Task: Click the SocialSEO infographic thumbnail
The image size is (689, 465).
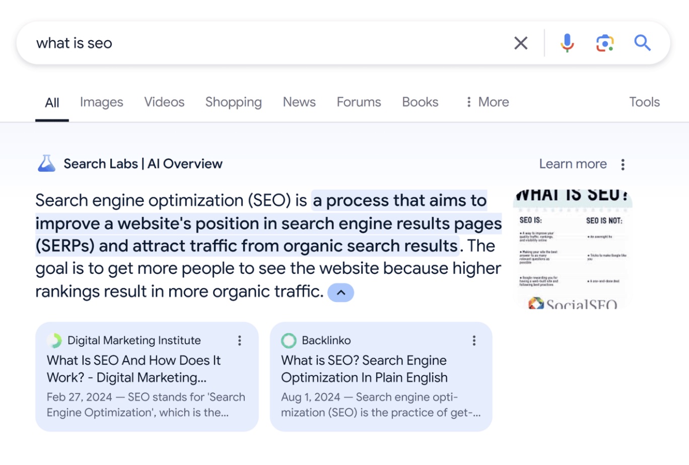Action: tap(573, 249)
